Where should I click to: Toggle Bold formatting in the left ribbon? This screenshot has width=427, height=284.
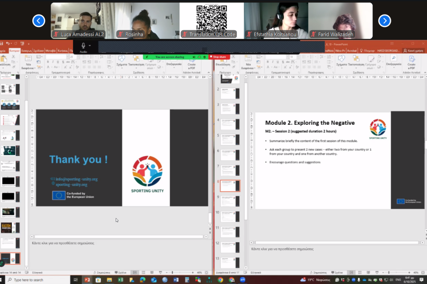click(x=48, y=62)
